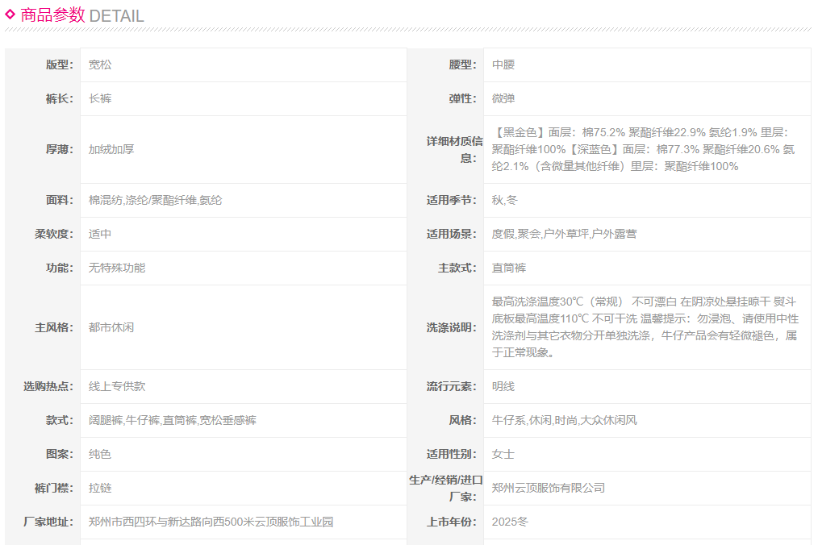Click the 阔腿裤,牛仔裤,直筒裤,宽松垂感裤 style value
Image resolution: width=818 pixels, height=545 pixels.
pyautogui.click(x=173, y=420)
